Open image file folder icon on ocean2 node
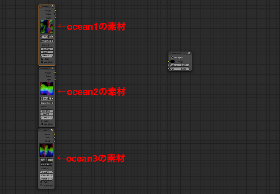This screenshot has height=194, width=280. click(50, 98)
